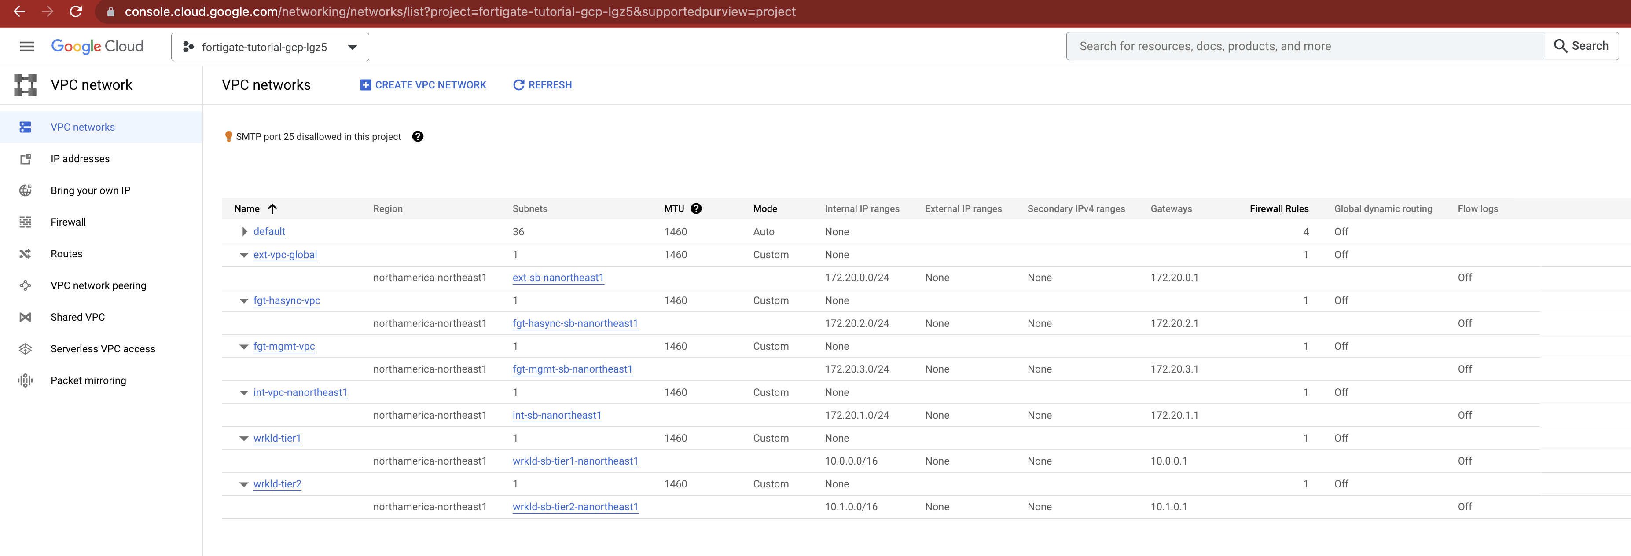The height and width of the screenshot is (556, 1631).
Task: Highlight the VPC networks sidebar item
Action: 82,127
